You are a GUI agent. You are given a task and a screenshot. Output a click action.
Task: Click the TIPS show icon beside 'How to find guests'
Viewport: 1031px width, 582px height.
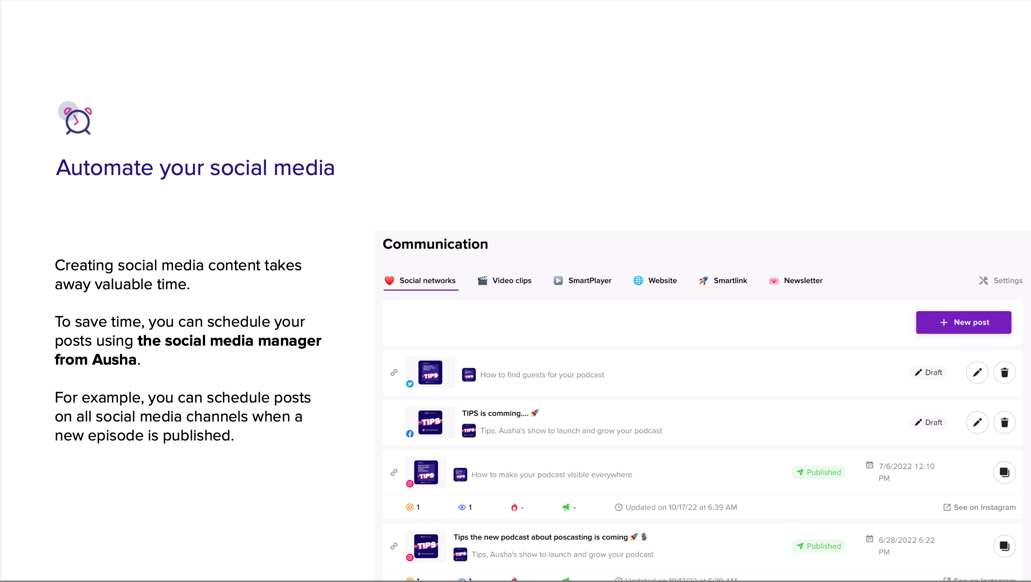[469, 375]
